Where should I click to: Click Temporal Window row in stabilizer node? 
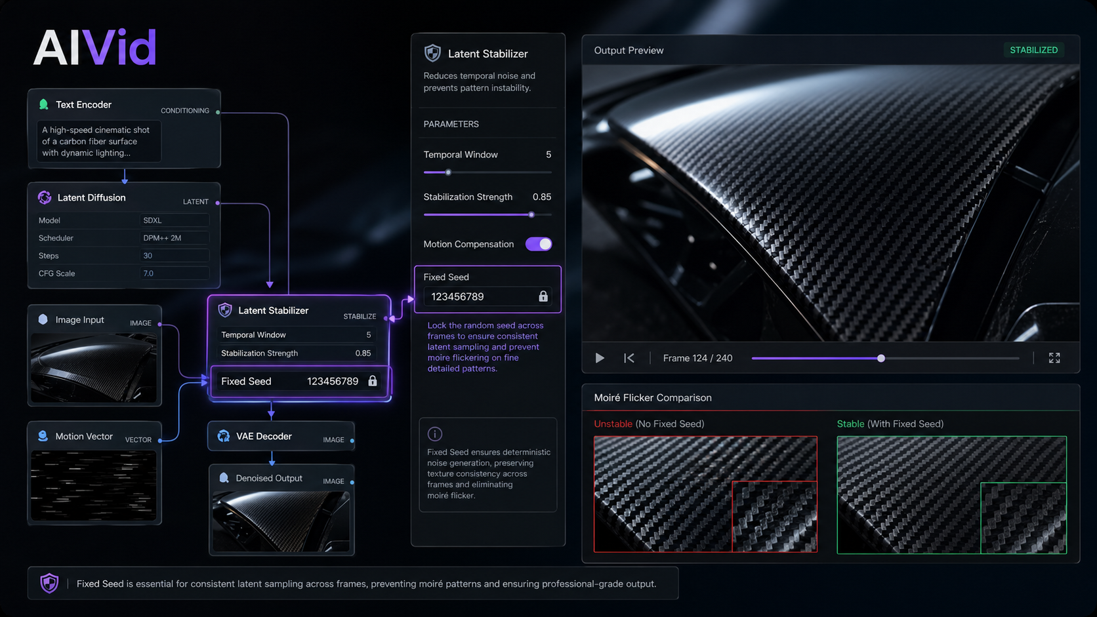click(x=296, y=334)
